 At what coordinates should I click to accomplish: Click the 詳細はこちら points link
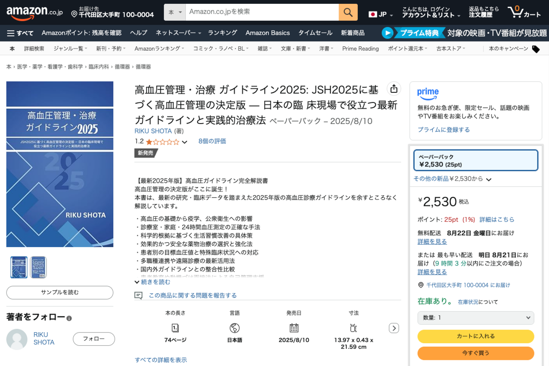(x=497, y=220)
